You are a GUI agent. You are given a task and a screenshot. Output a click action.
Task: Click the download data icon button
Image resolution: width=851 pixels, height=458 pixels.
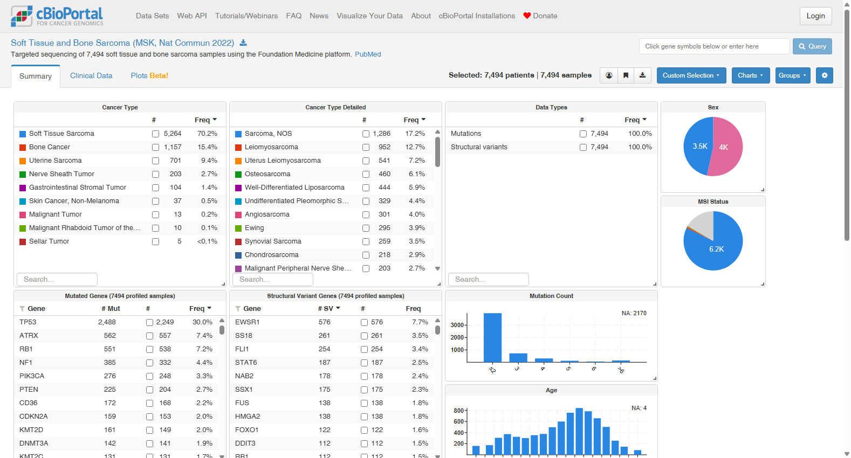click(x=642, y=75)
